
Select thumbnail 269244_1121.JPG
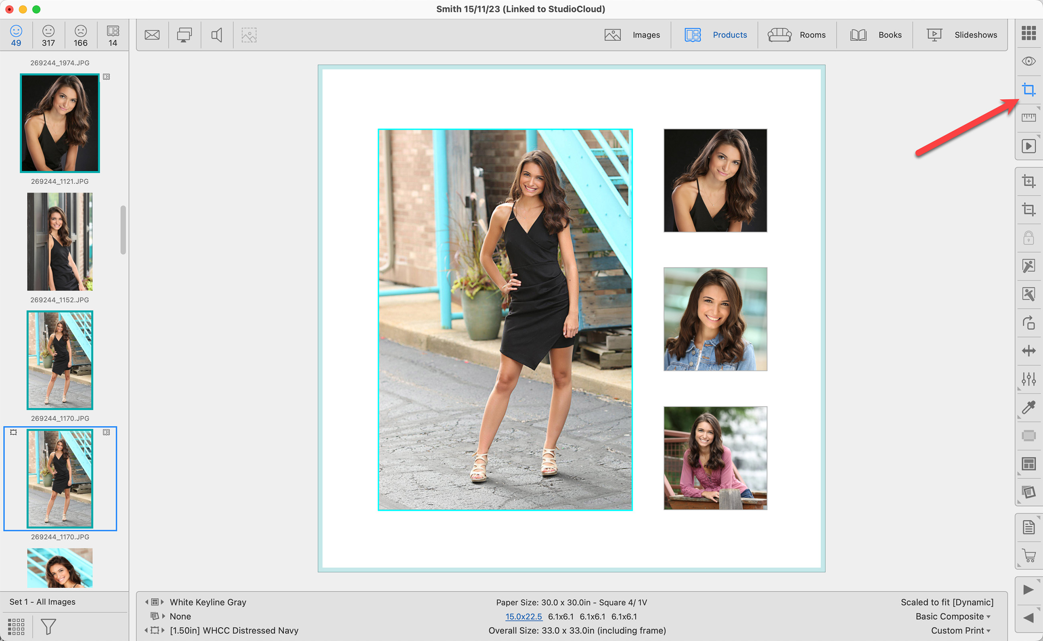(60, 123)
